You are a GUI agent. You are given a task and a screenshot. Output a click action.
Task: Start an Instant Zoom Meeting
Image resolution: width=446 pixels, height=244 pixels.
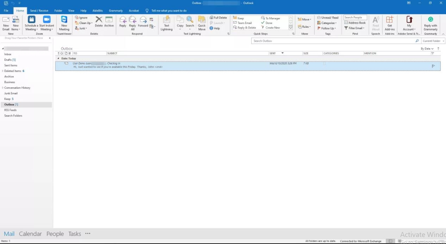tap(47, 23)
